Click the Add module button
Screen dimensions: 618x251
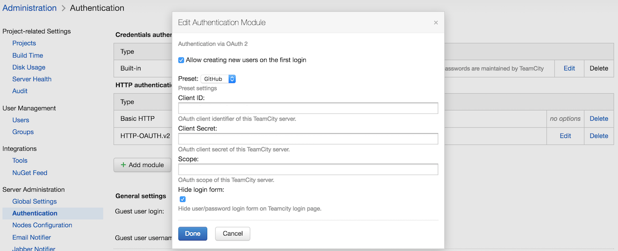[142, 165]
